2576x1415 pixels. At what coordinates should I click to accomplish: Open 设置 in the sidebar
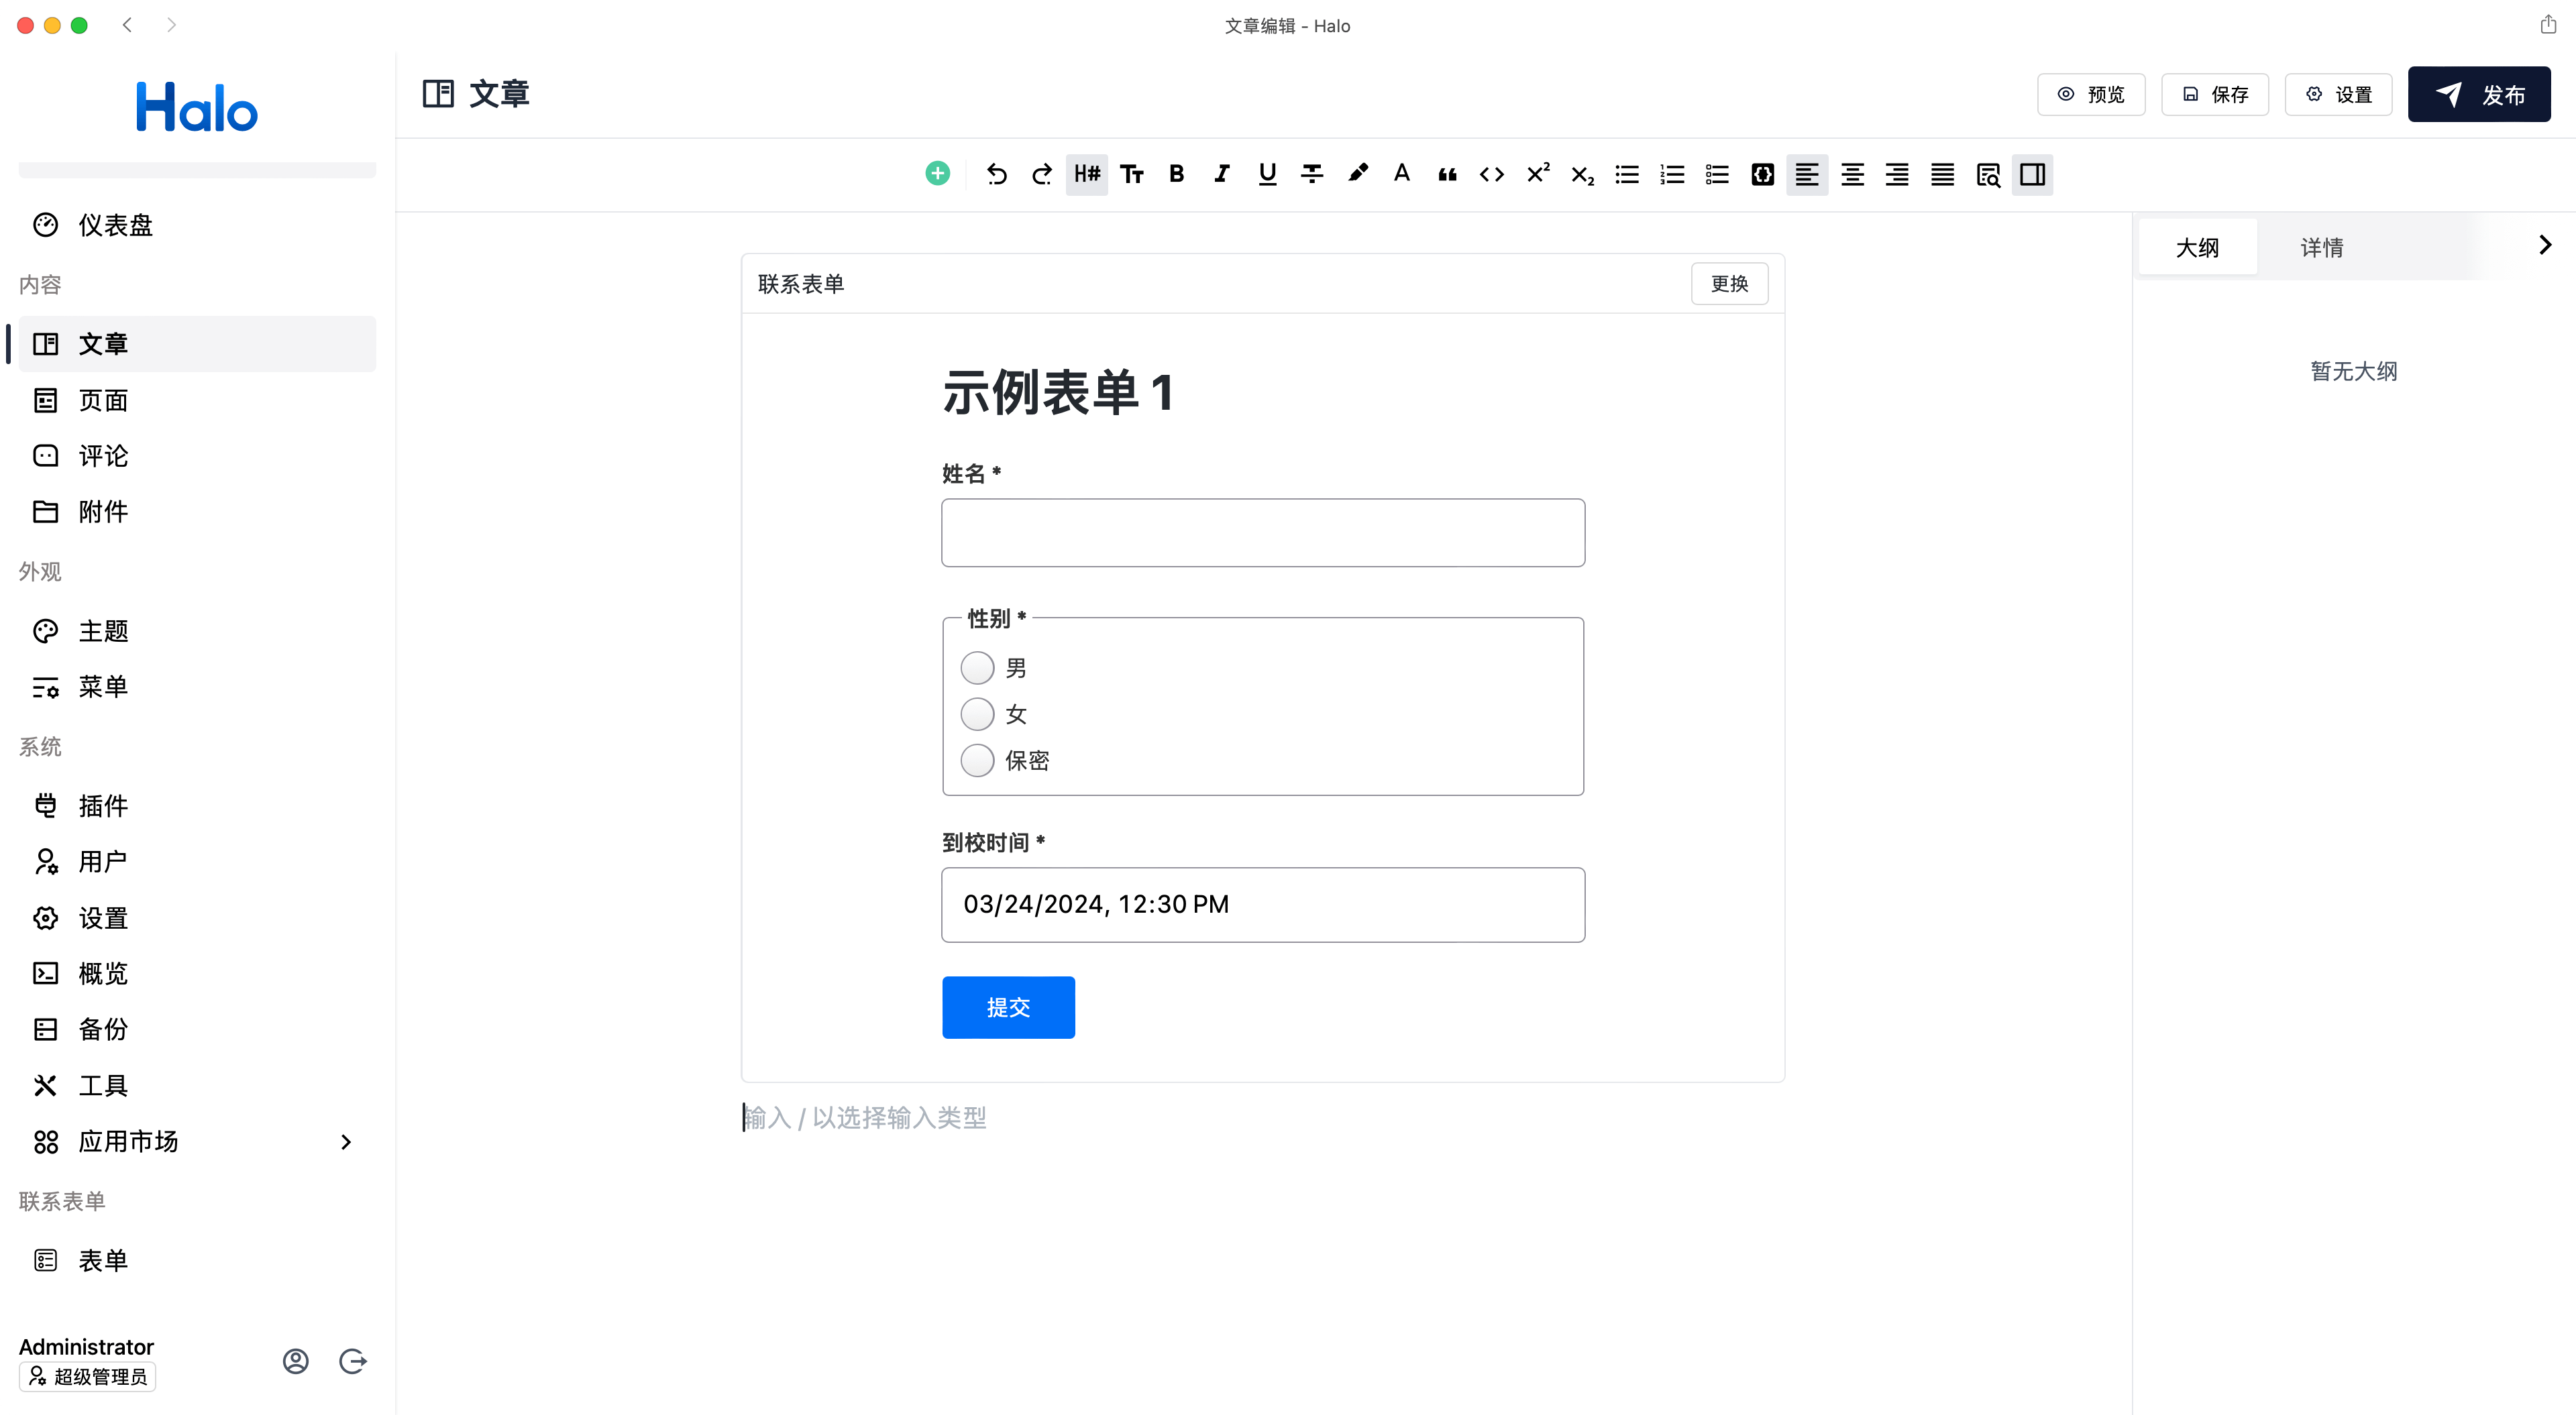[197, 918]
